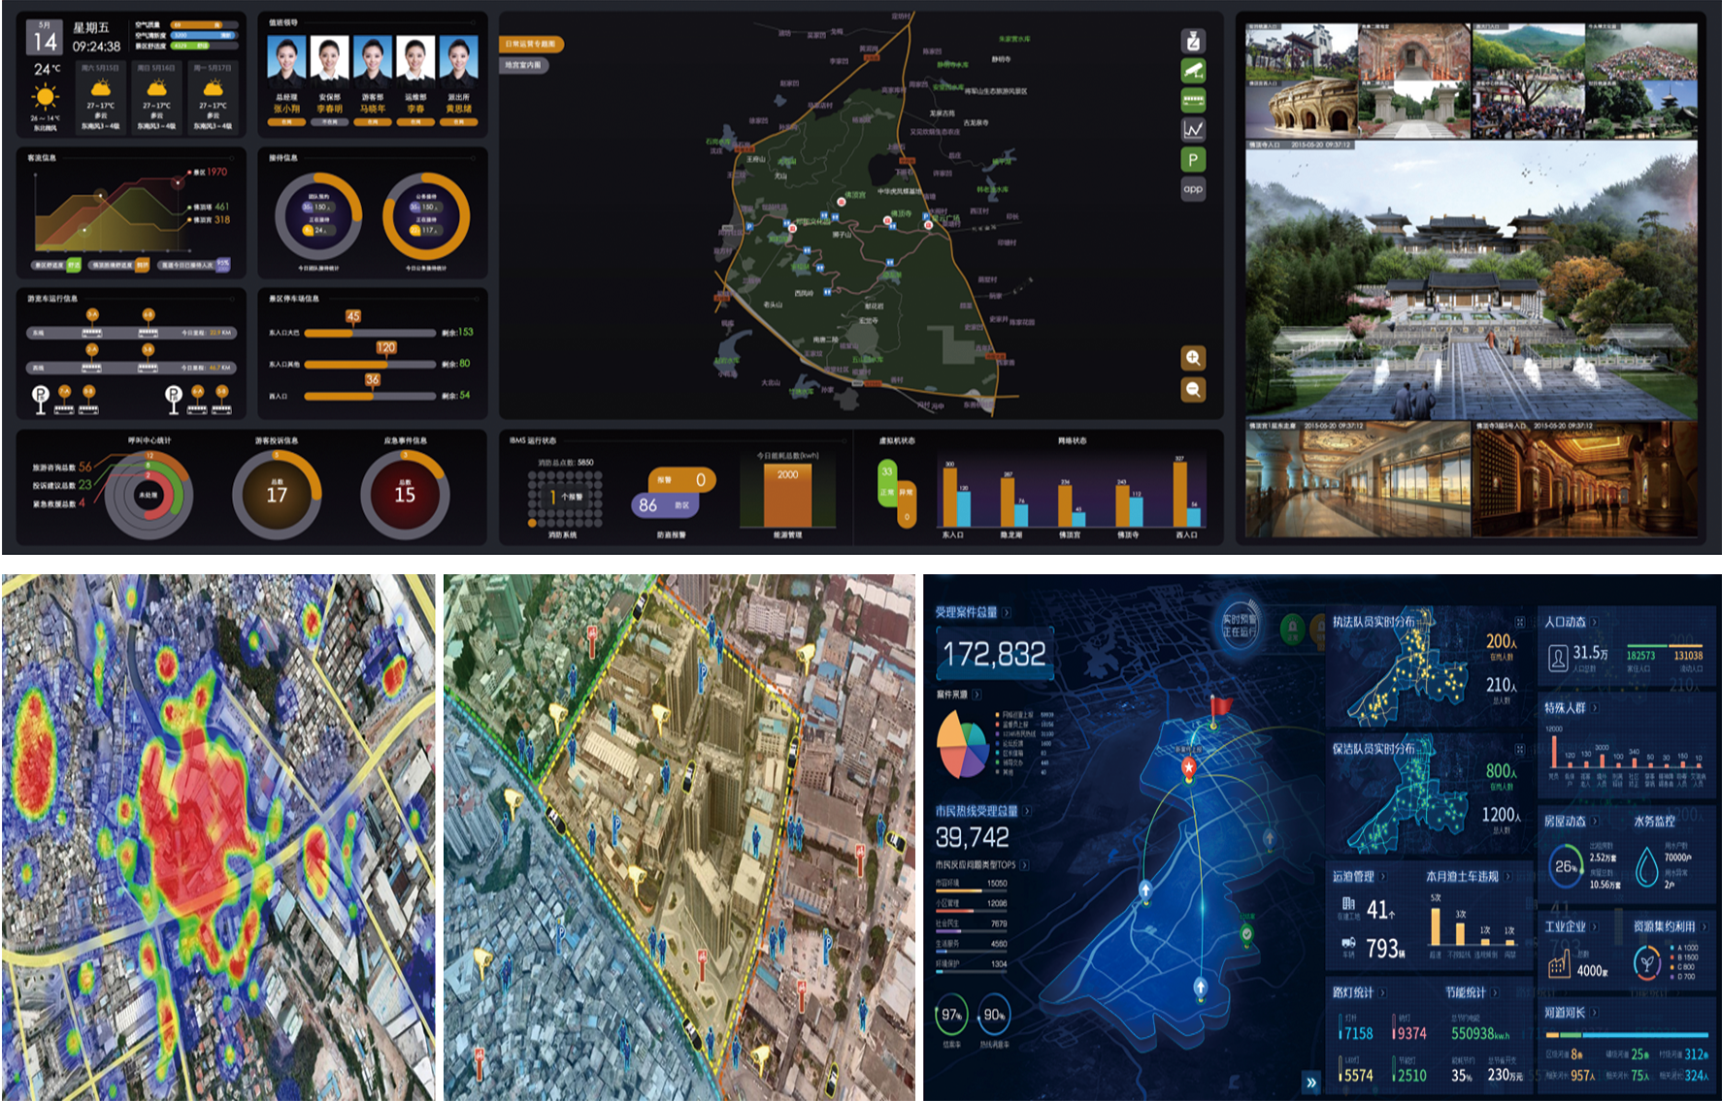Click the 97% gauge circle
The height and width of the screenshot is (1101, 1722).
click(951, 1015)
